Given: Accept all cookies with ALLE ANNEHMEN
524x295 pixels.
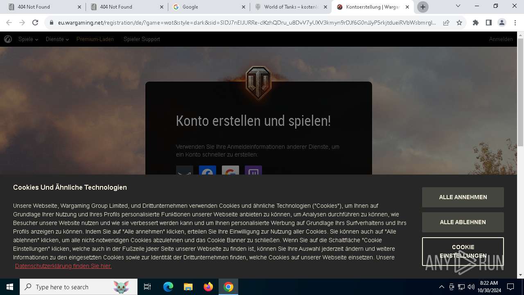Looking at the screenshot, I should click(x=463, y=197).
